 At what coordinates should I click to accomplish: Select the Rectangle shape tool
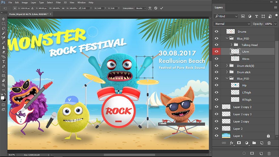3,76
